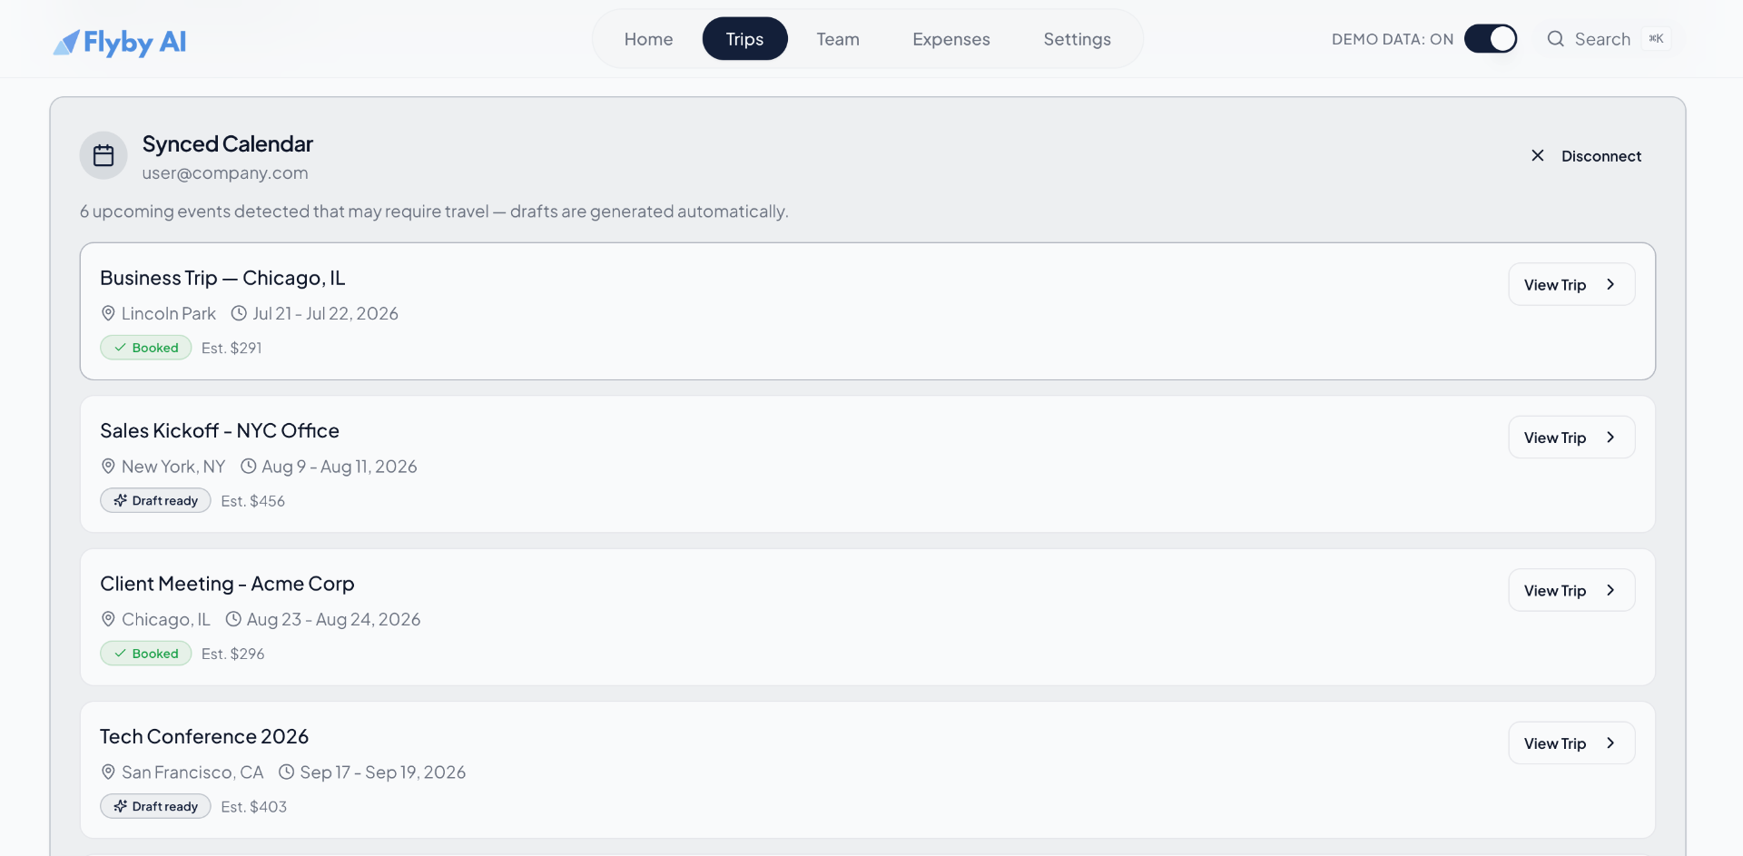View Trip for Client Meeting - Acme Corp
1743x856 pixels.
1571,591
